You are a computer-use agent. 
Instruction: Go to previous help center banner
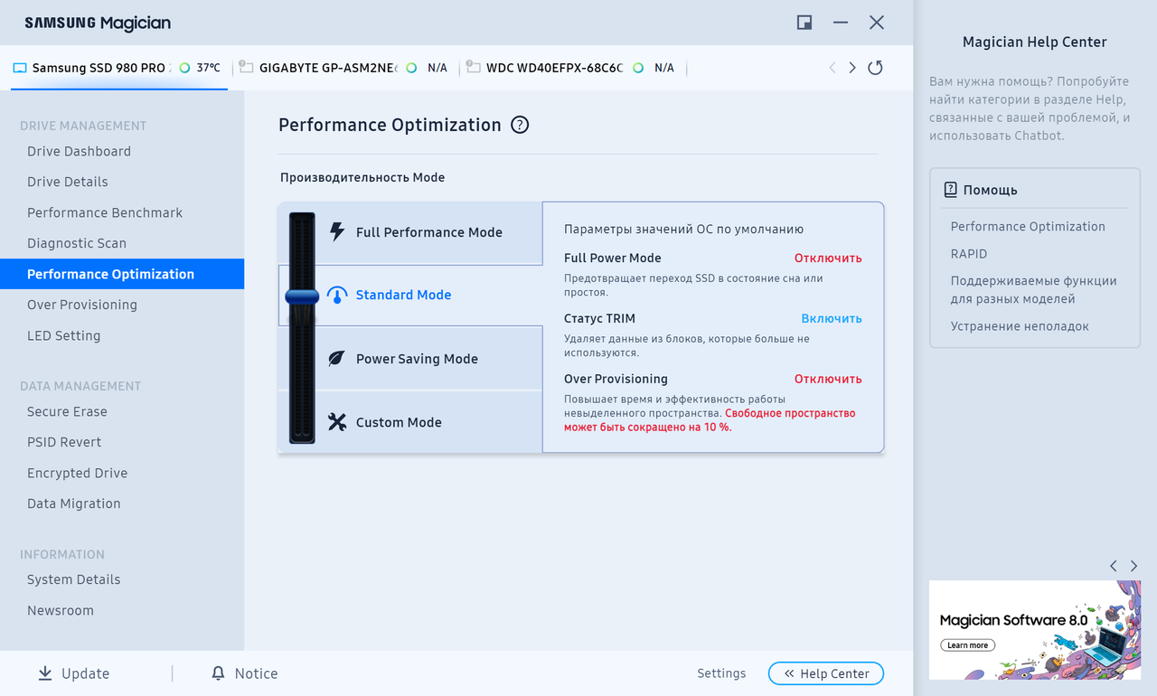click(x=1113, y=566)
